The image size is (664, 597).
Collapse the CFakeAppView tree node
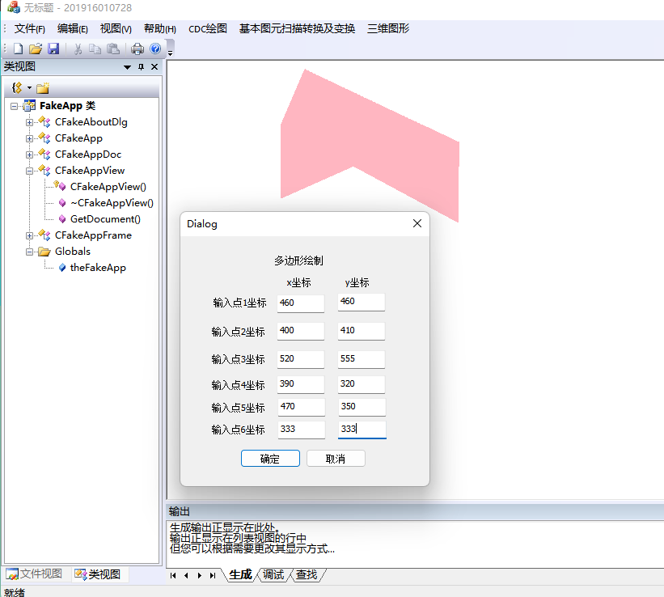pyautogui.click(x=28, y=170)
